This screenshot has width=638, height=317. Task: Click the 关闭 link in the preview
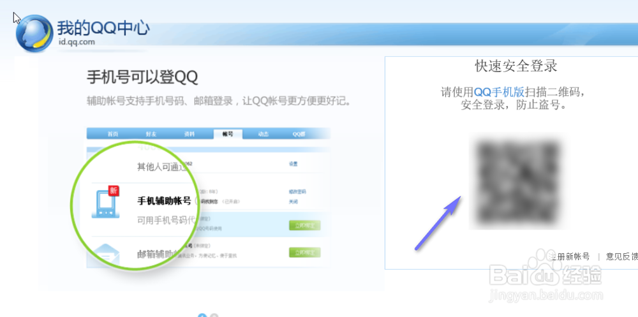coord(293,201)
